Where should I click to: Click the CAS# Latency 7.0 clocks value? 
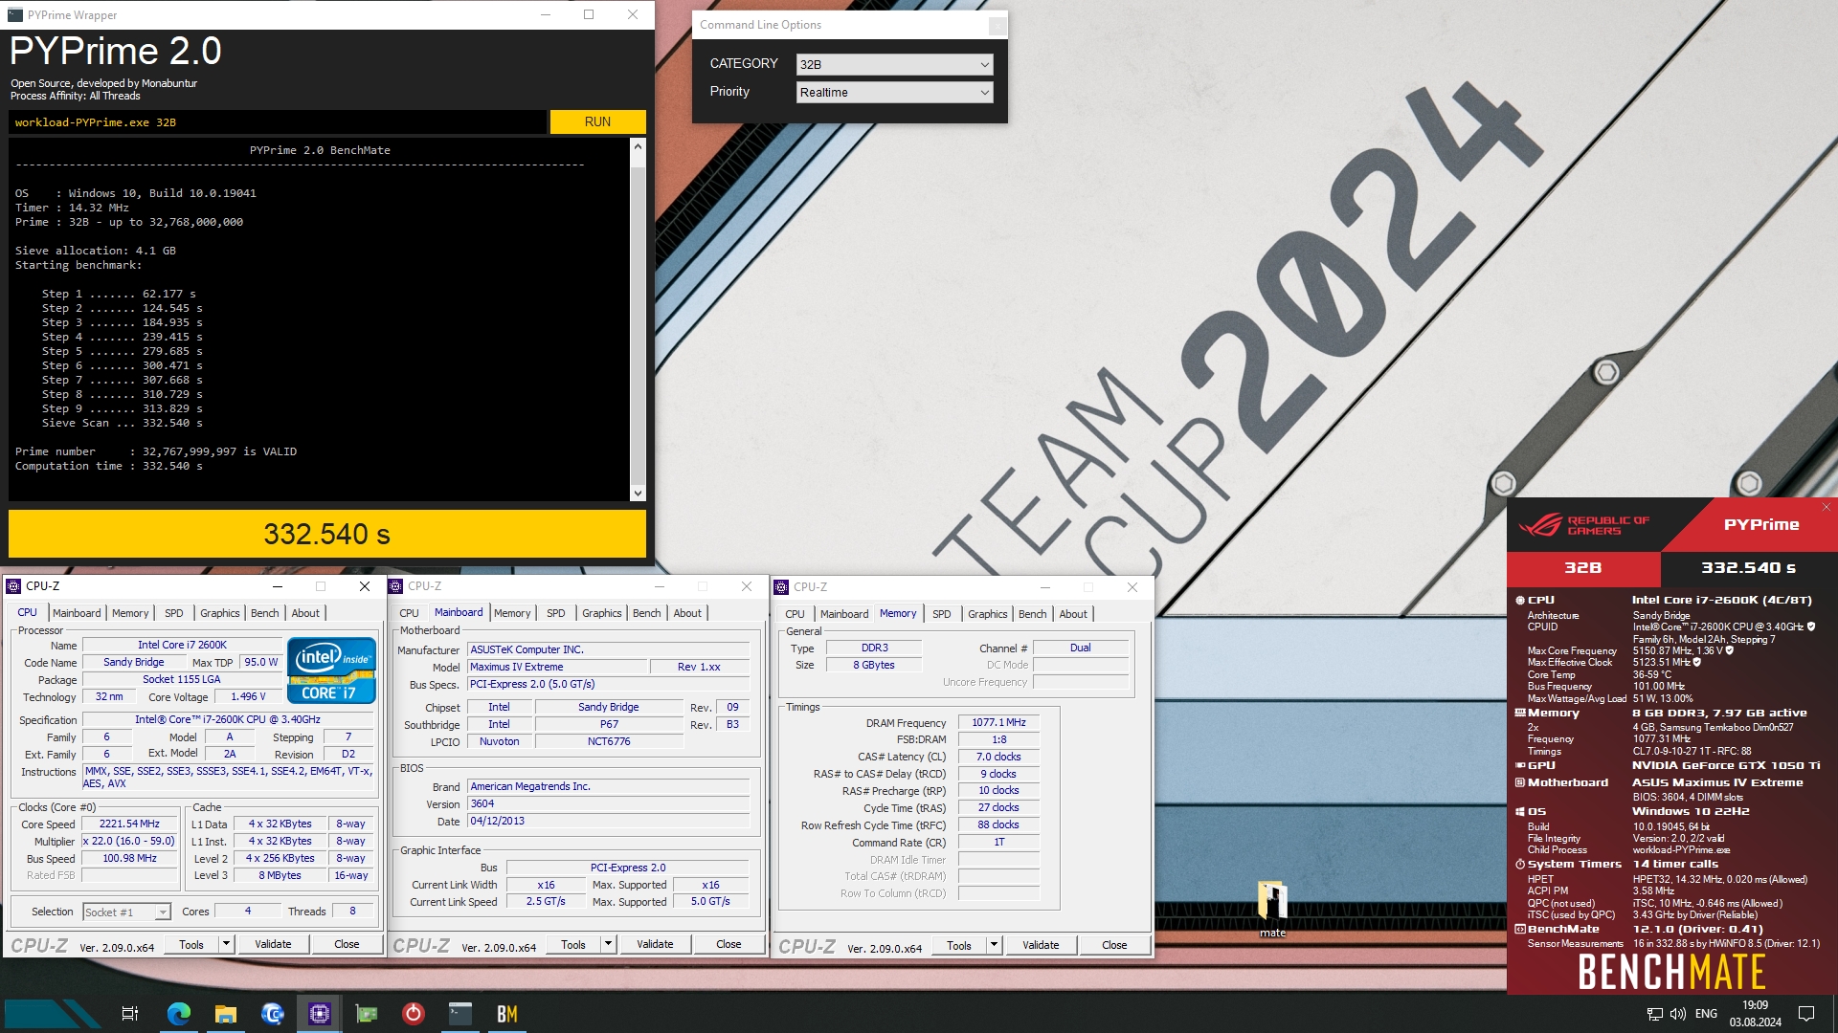pos(998,757)
